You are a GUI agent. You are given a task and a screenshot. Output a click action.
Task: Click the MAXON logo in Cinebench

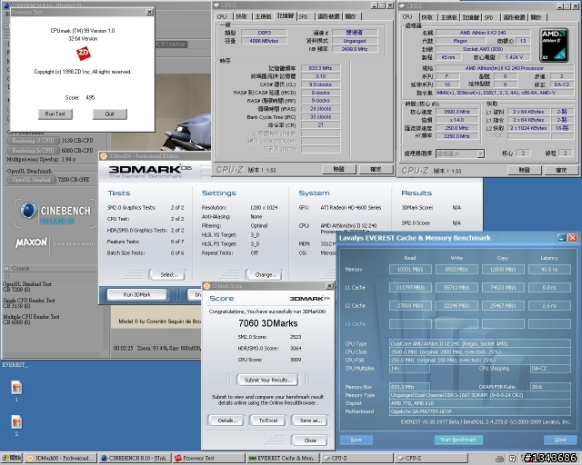click(31, 242)
